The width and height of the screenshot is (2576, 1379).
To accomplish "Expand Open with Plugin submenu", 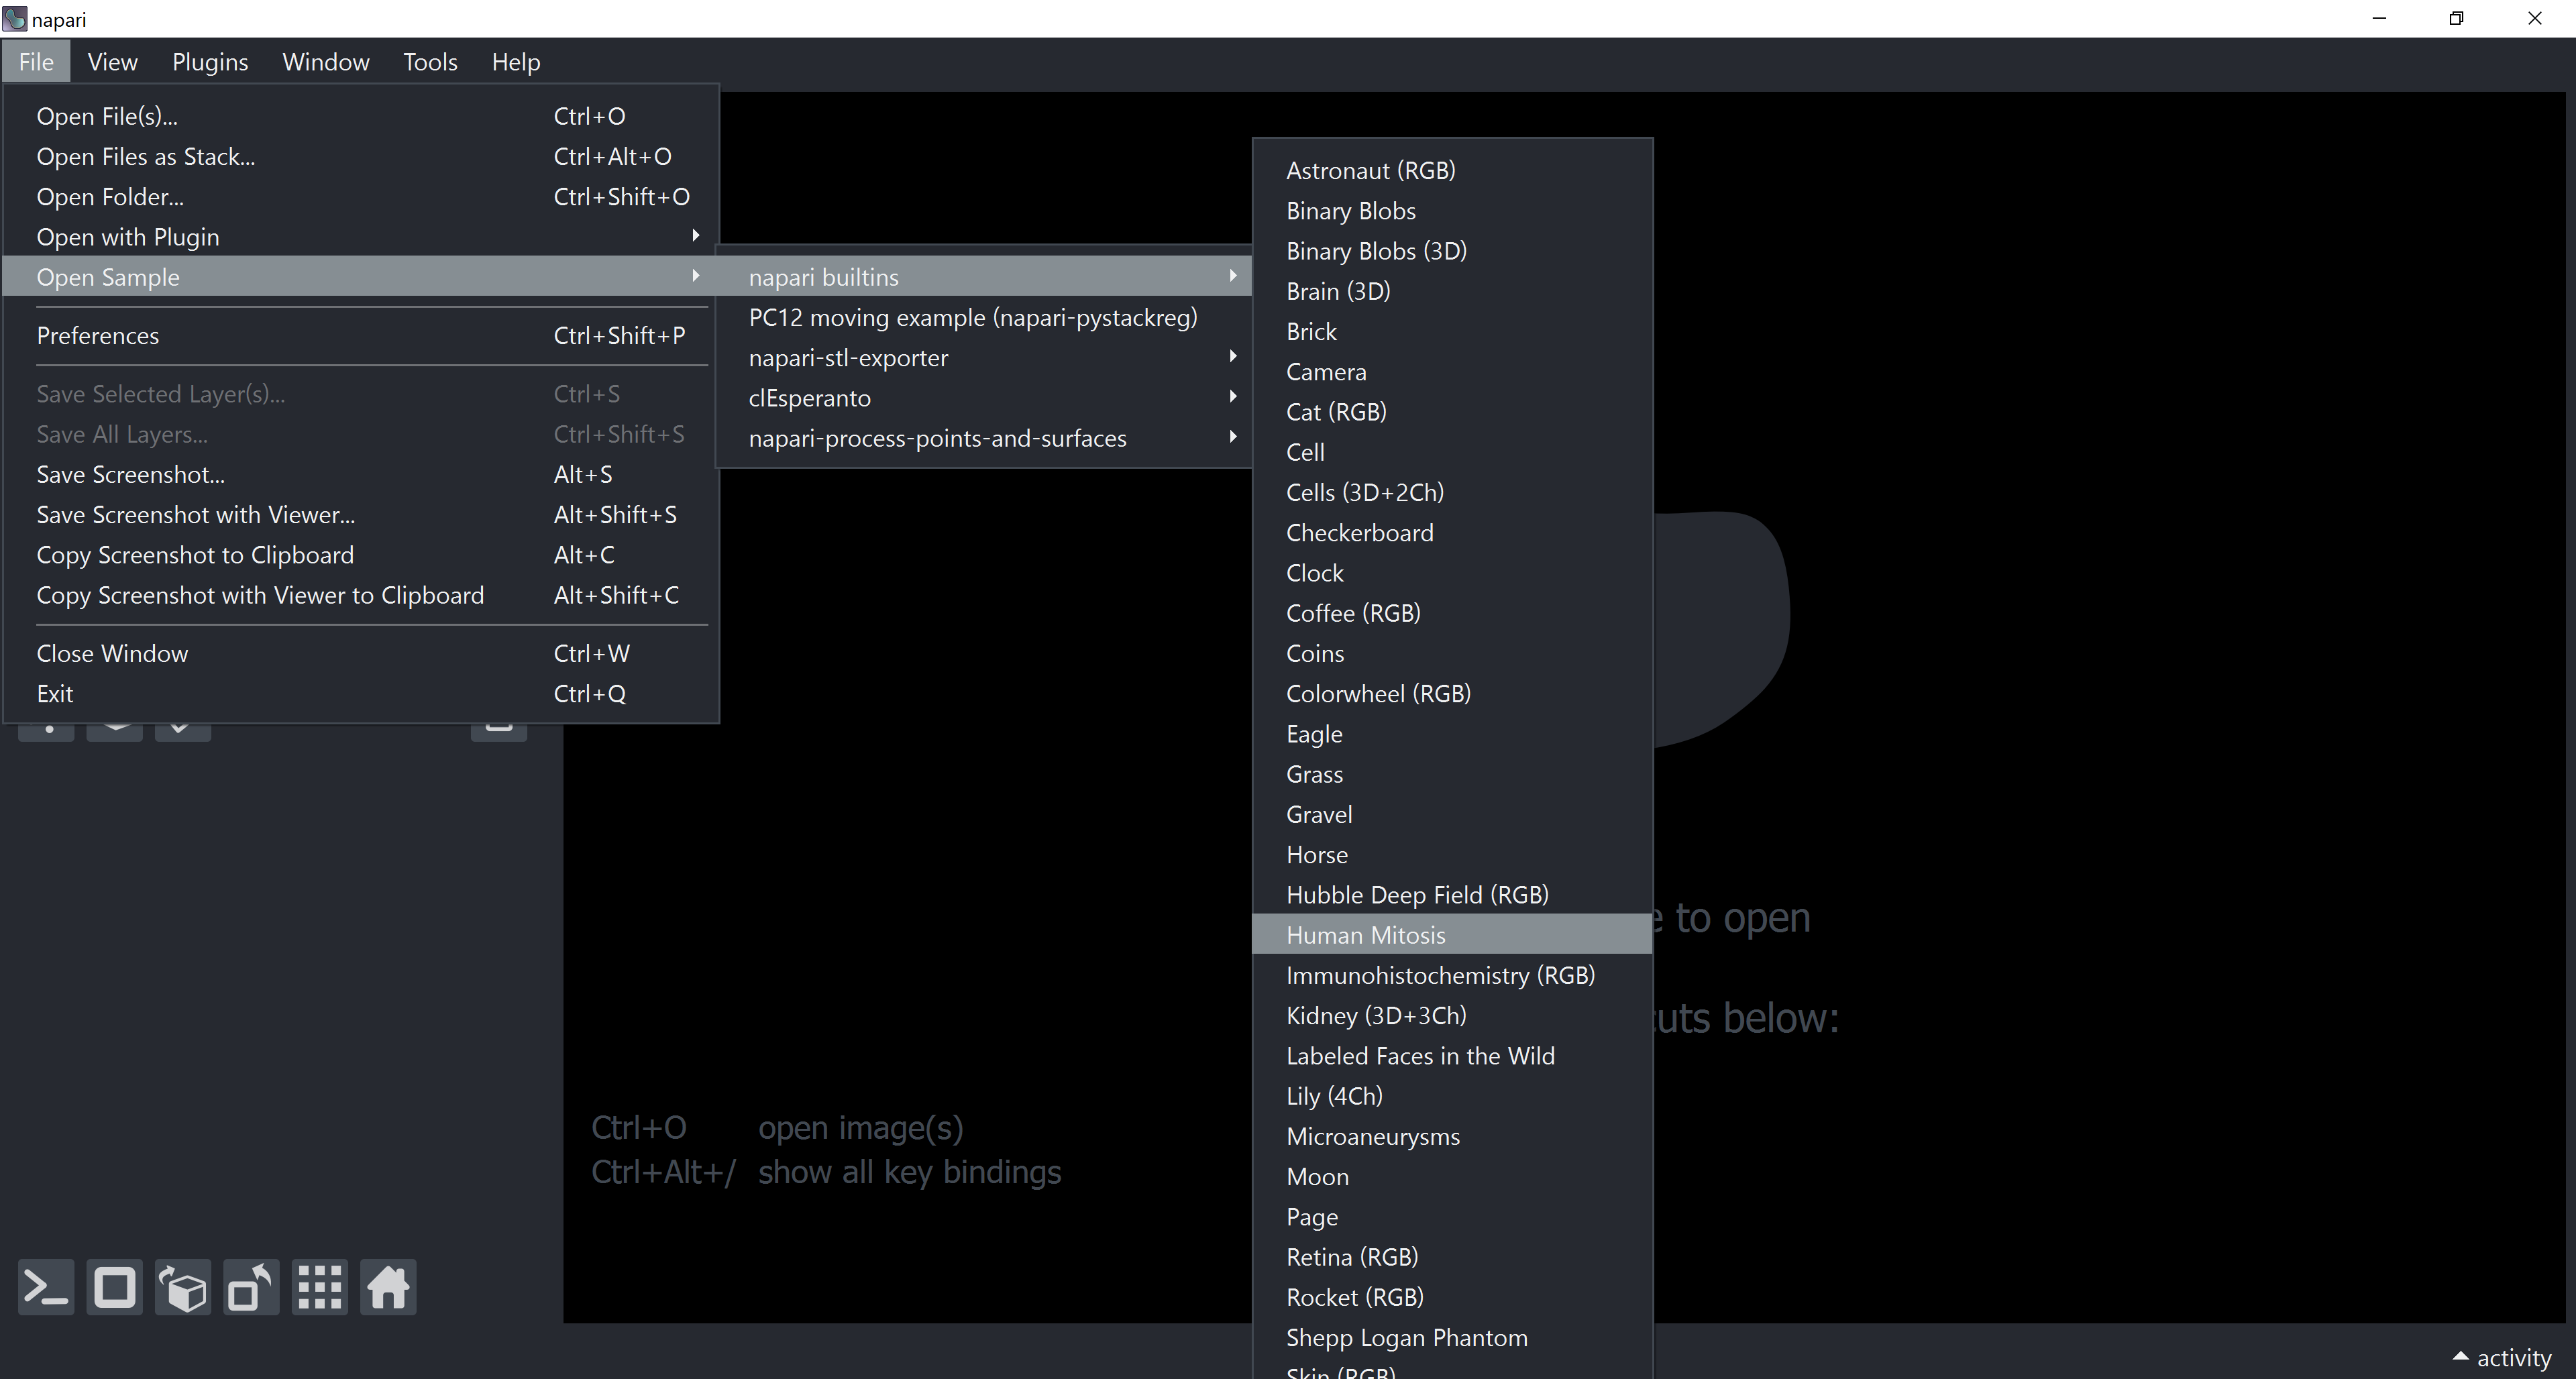I will pyautogui.click(x=361, y=237).
